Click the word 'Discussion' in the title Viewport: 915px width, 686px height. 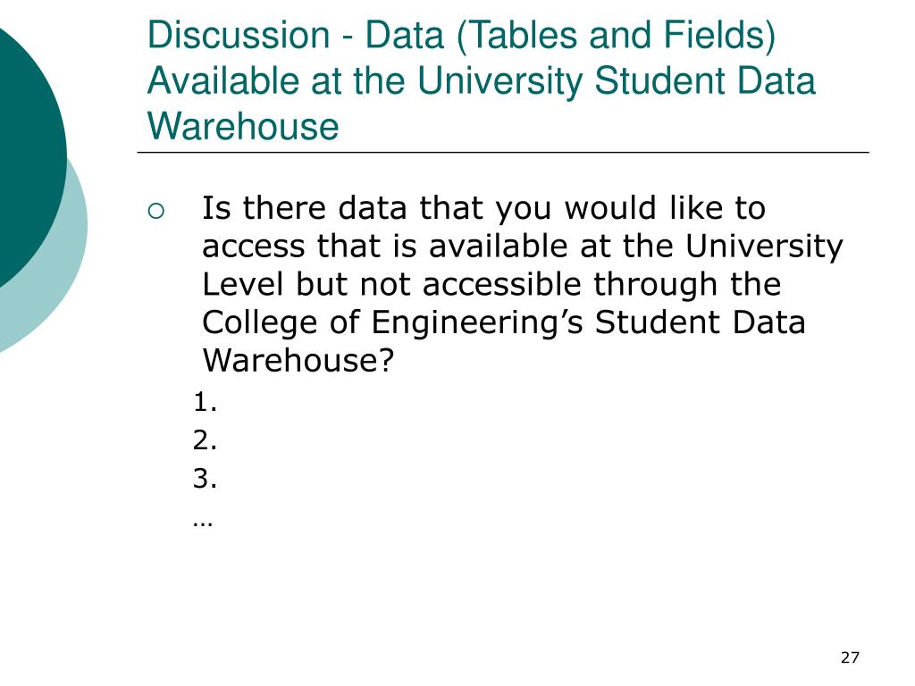239,35
